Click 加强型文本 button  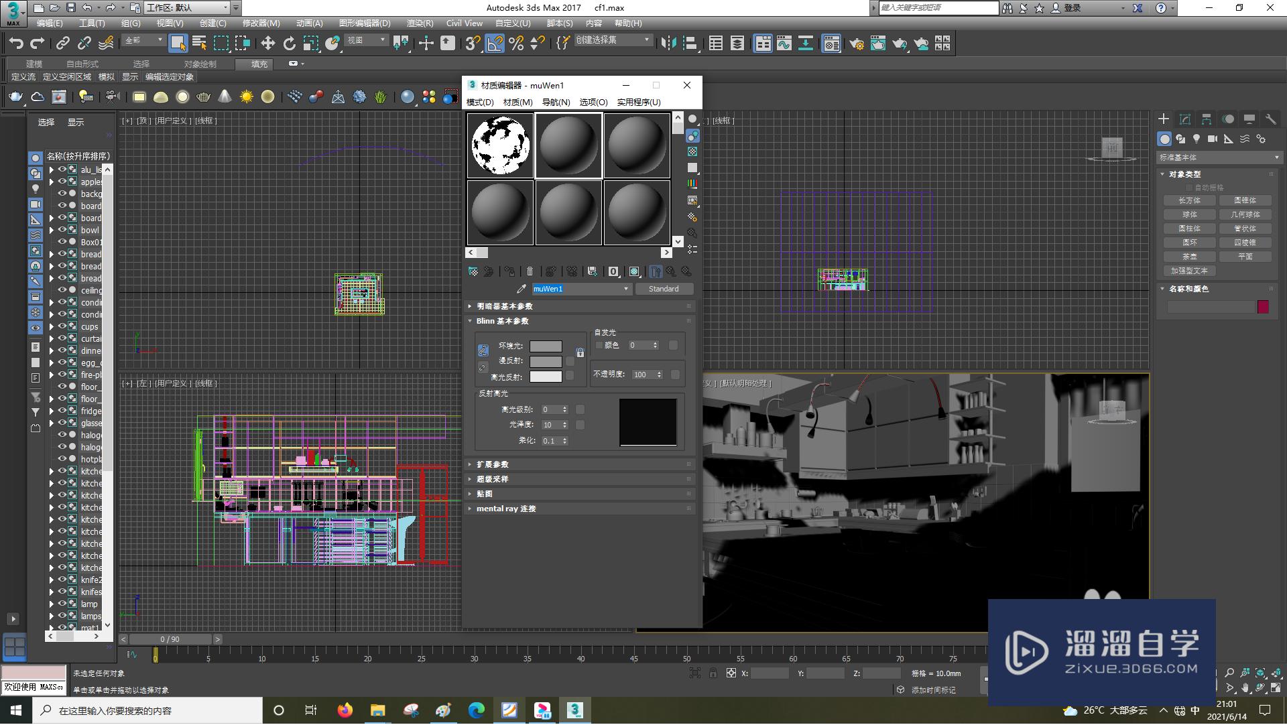coord(1190,271)
